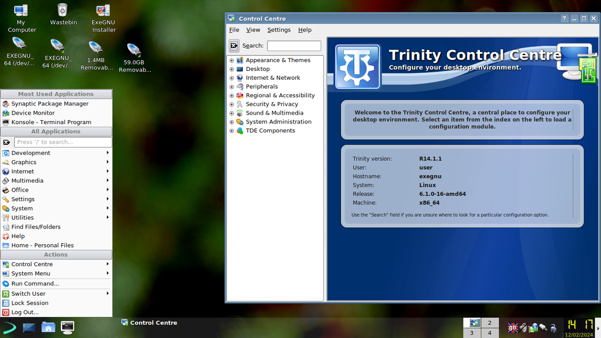Expand Regional & Accessibility tree node

tap(231, 95)
